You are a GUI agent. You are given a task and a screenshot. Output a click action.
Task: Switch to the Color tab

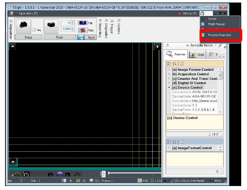pos(197,55)
